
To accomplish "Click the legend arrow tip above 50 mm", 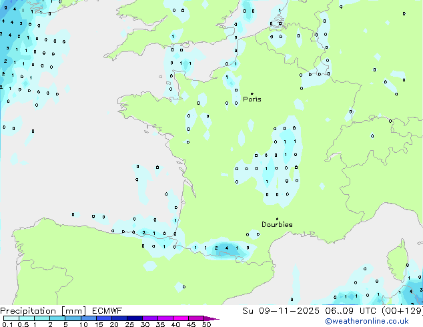I will (211, 318).
